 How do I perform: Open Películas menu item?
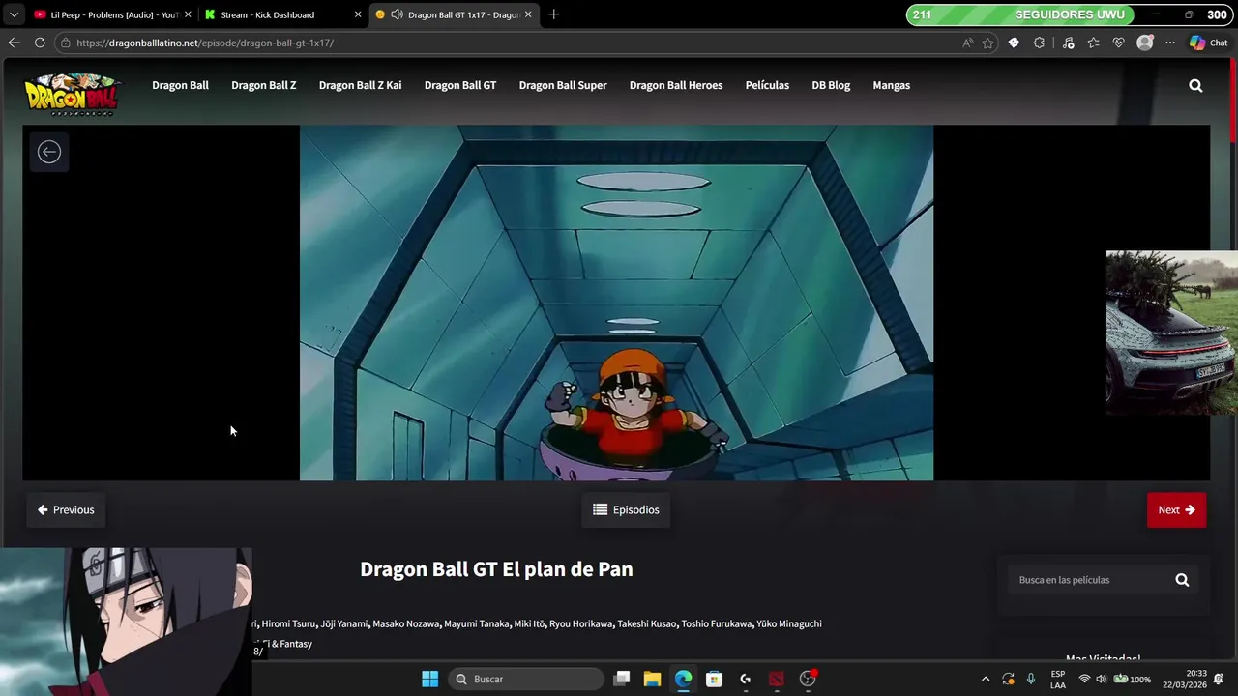point(767,85)
